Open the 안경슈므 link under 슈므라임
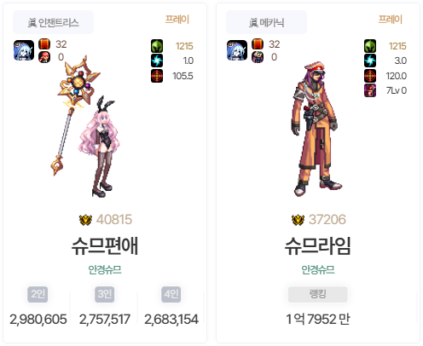423x346 pixels. click(318, 269)
